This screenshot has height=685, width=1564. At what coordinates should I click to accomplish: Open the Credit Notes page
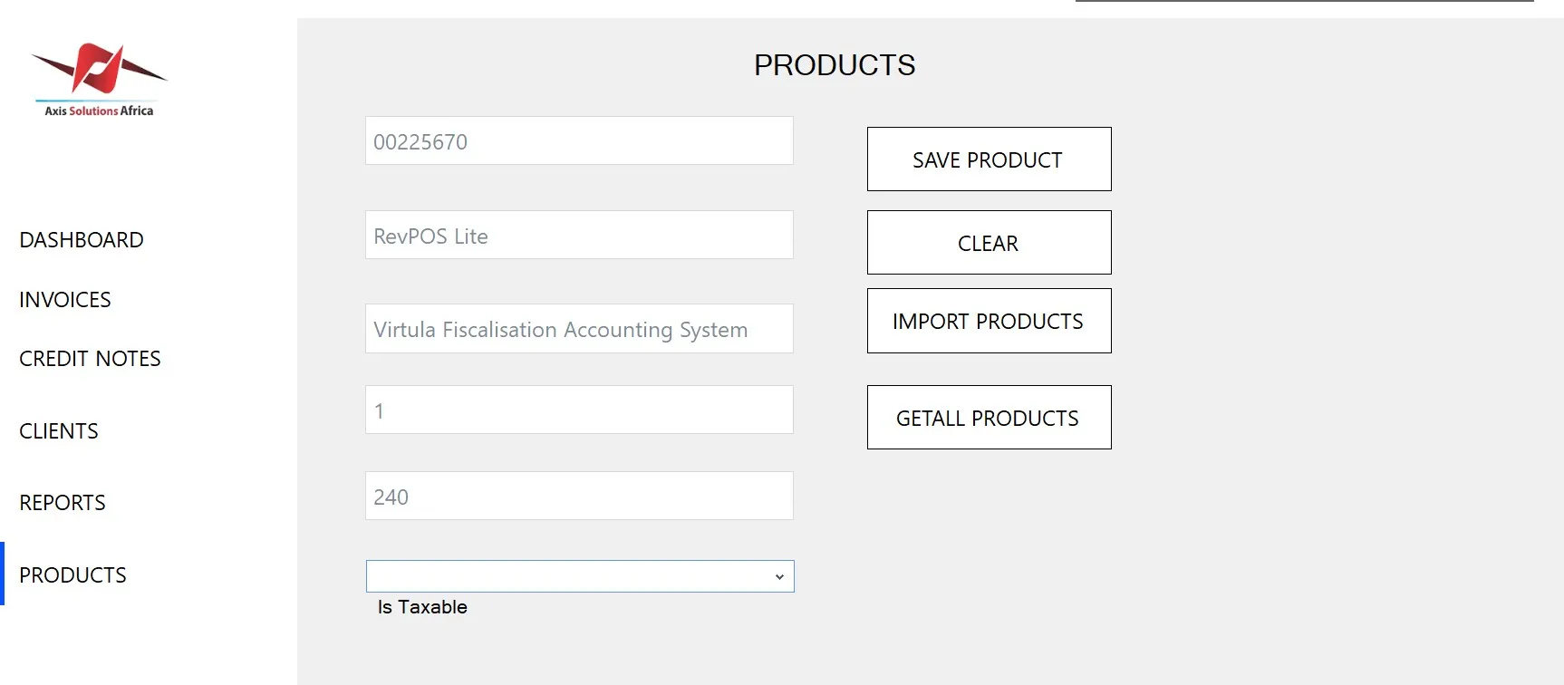[90, 359]
